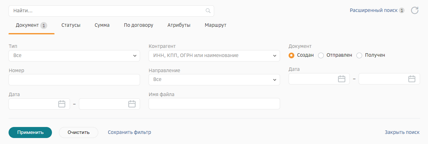Image resolution: width=428 pixels, height=144 pixels.
Task: Open calendar for left Дата start date
Action: click(62, 104)
